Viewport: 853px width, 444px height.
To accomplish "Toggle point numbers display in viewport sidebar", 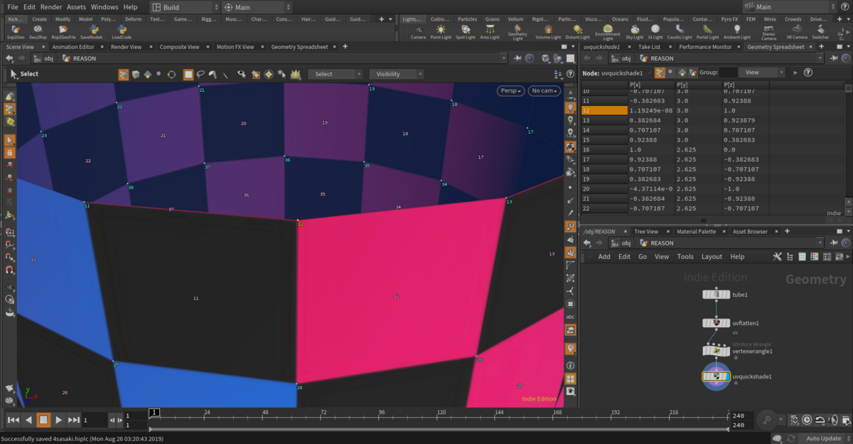I will pos(570,226).
